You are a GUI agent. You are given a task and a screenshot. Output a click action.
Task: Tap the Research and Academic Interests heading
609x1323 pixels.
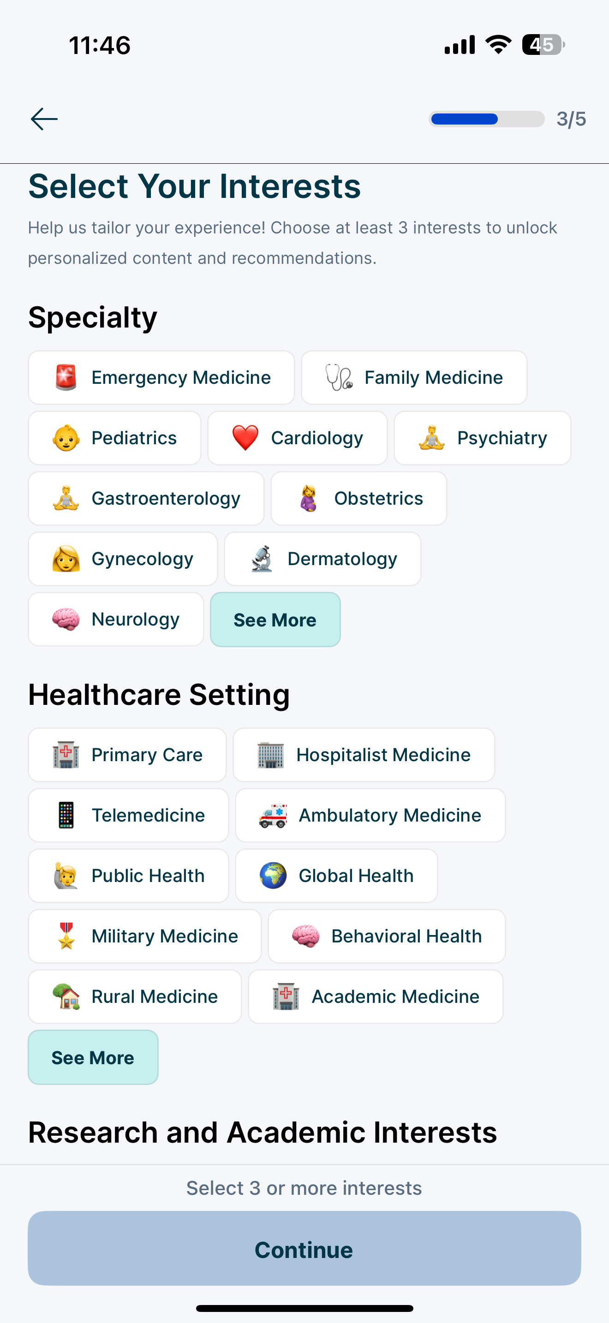[263, 1132]
